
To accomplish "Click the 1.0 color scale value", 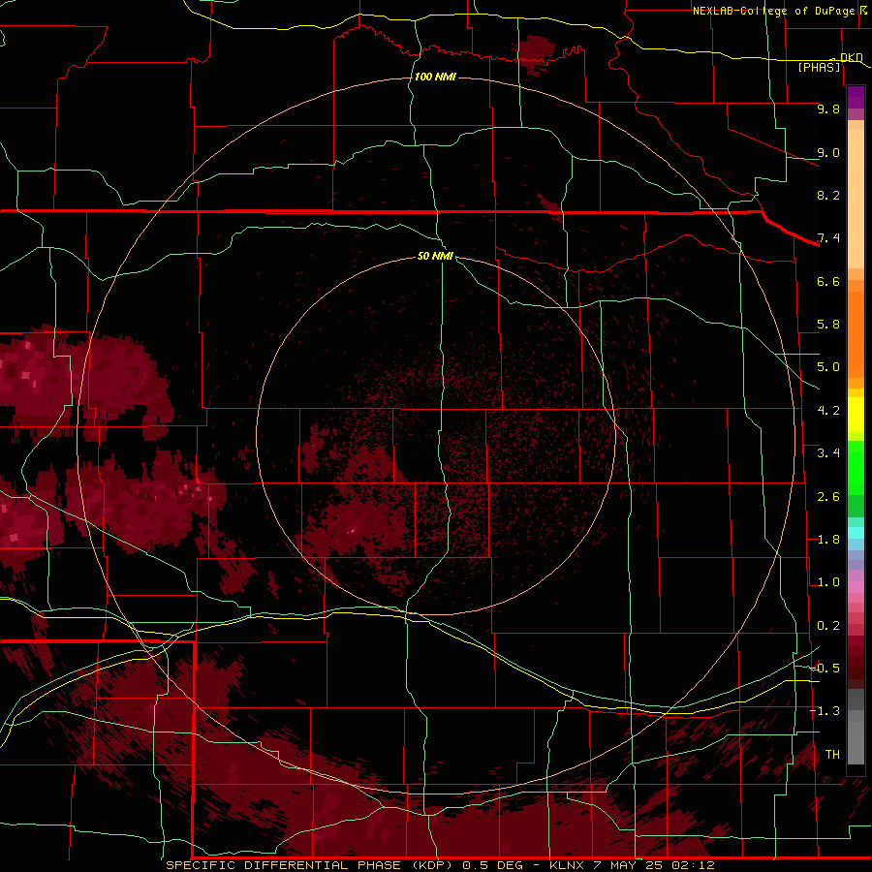I will (828, 582).
